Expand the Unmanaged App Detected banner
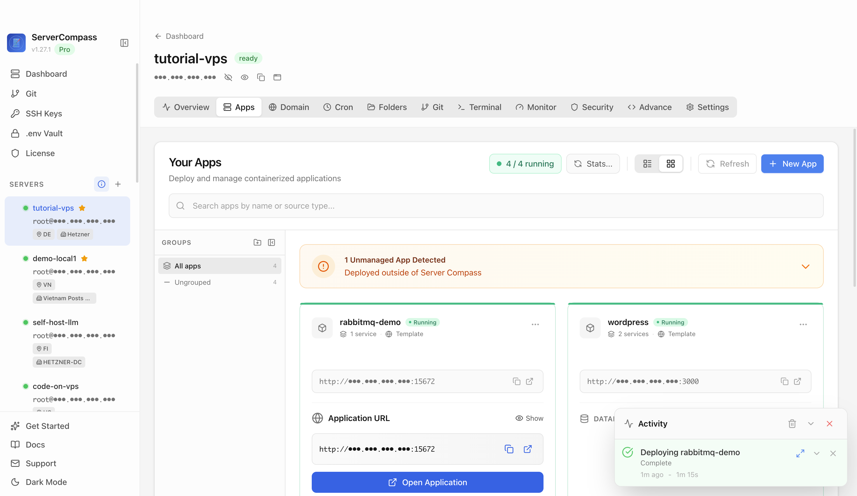Image resolution: width=857 pixels, height=496 pixels. 805,266
